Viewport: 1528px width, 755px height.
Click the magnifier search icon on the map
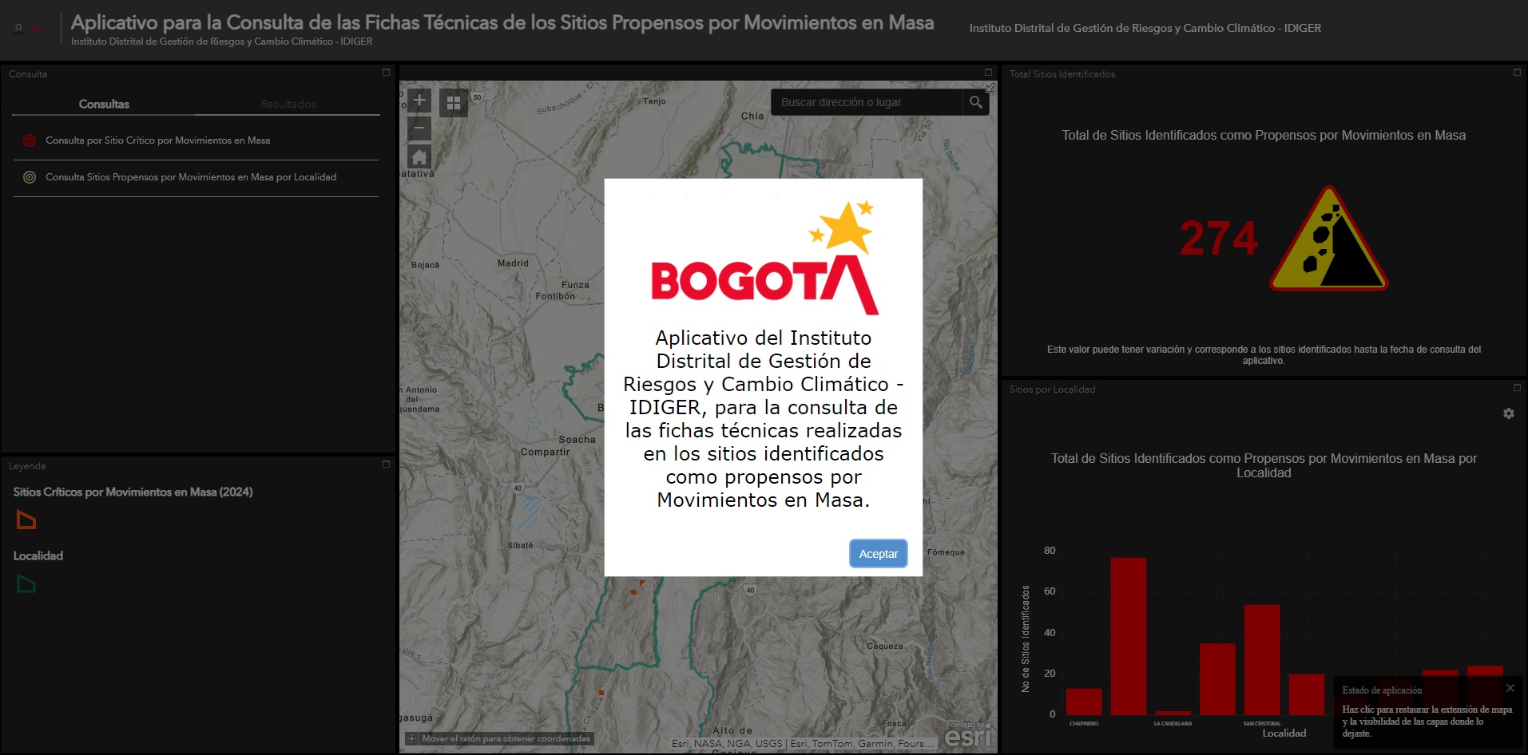975,102
